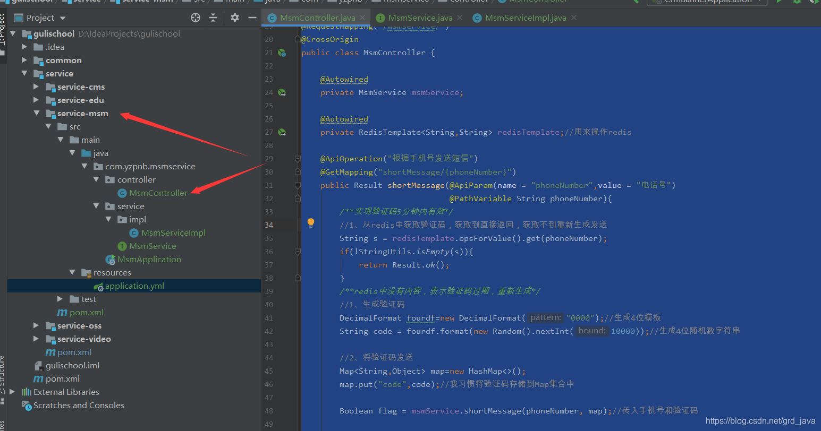Hide the Project panel with minus icon
821x431 pixels.
[252, 18]
